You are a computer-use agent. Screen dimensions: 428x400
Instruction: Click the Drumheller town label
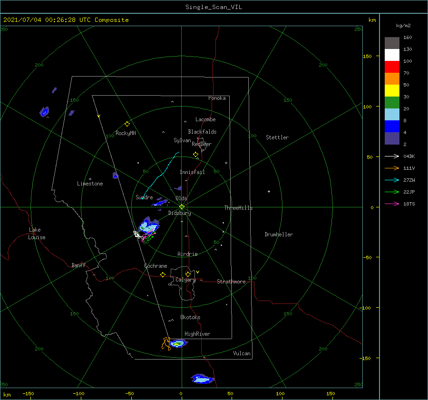[x=279, y=234]
